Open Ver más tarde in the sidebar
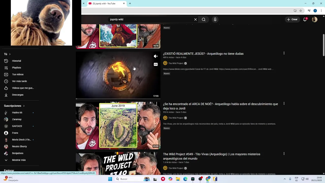 19,81
